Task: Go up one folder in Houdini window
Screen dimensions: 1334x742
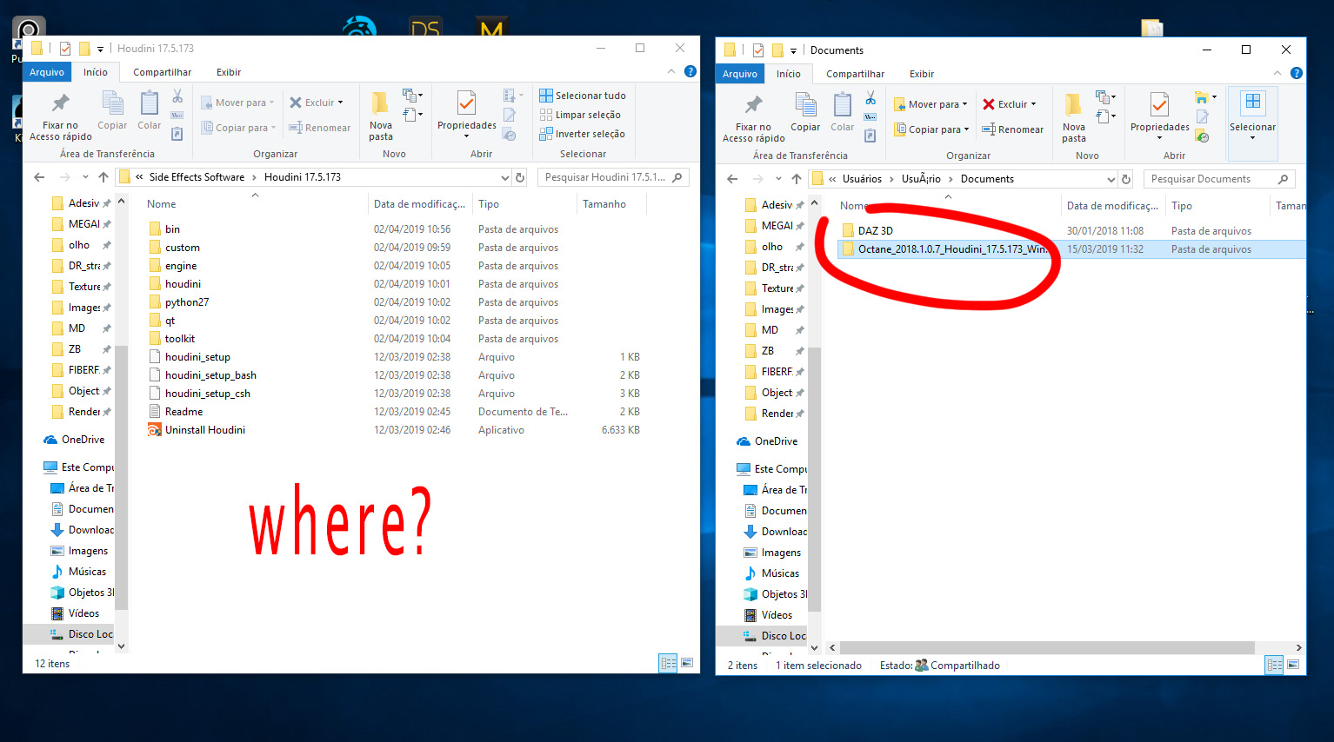Action: click(x=103, y=177)
